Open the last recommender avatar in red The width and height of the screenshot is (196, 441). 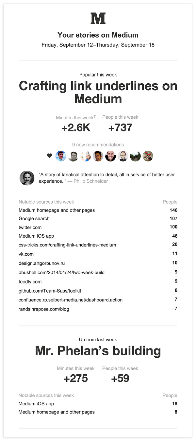coord(148,156)
